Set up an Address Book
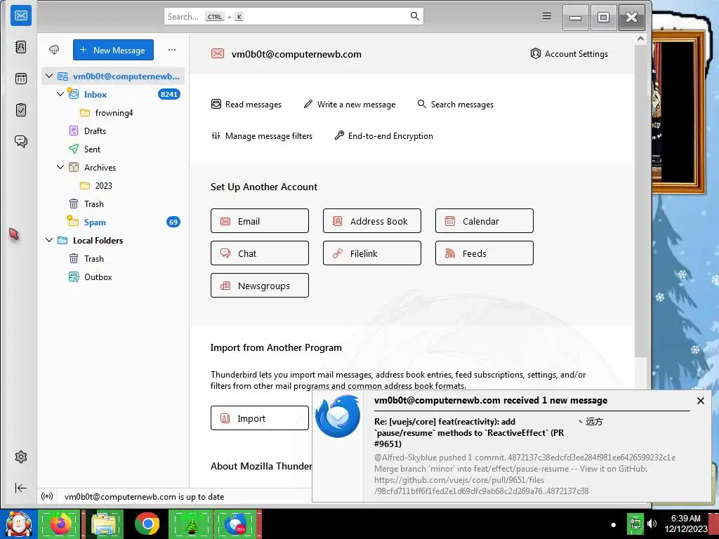719x539 pixels. [x=372, y=221]
